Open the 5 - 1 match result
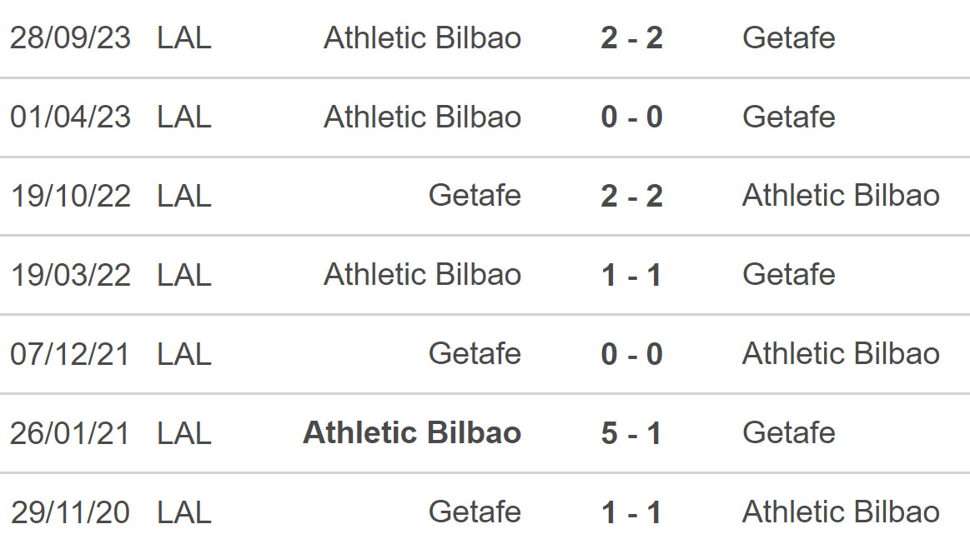This screenshot has height=549, width=970. 631,433
